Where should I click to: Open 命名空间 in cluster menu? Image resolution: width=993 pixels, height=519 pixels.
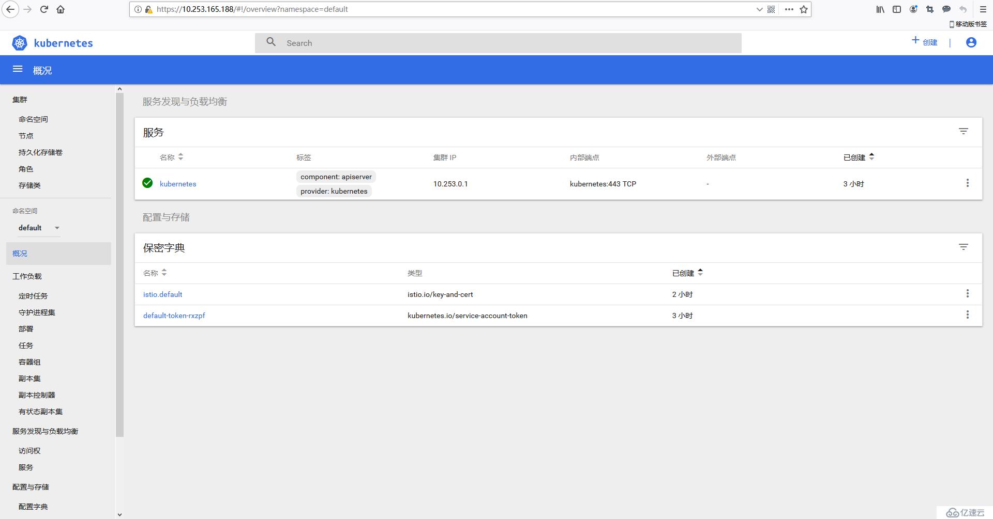(x=33, y=119)
